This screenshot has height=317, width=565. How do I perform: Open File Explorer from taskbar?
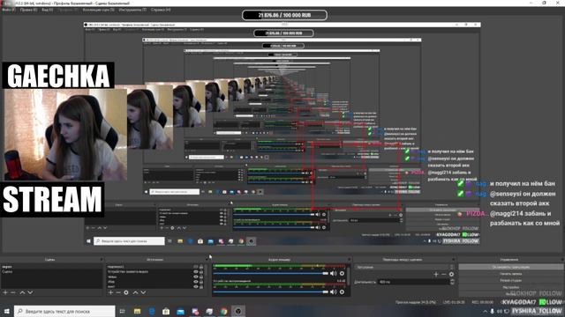(x=137, y=311)
